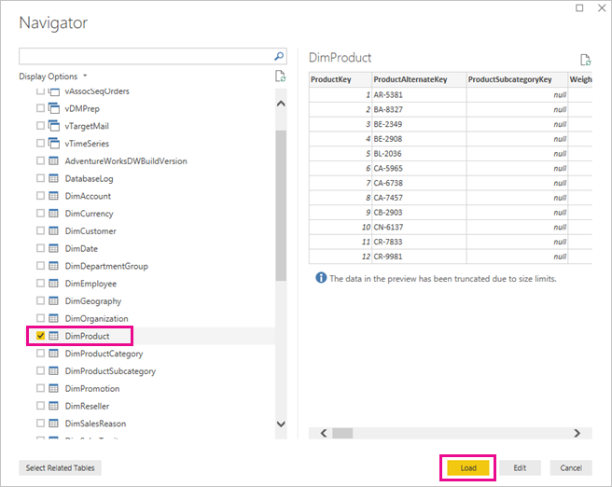Click the Load button
Viewport: 612px width, 487px height.
click(468, 467)
